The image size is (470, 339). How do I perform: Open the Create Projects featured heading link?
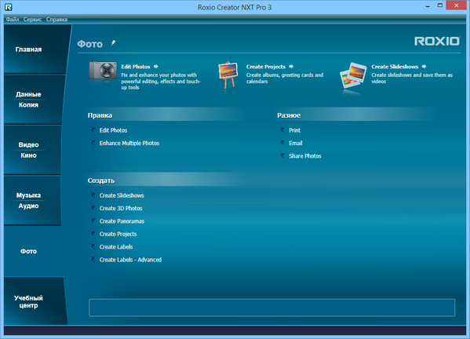point(265,67)
